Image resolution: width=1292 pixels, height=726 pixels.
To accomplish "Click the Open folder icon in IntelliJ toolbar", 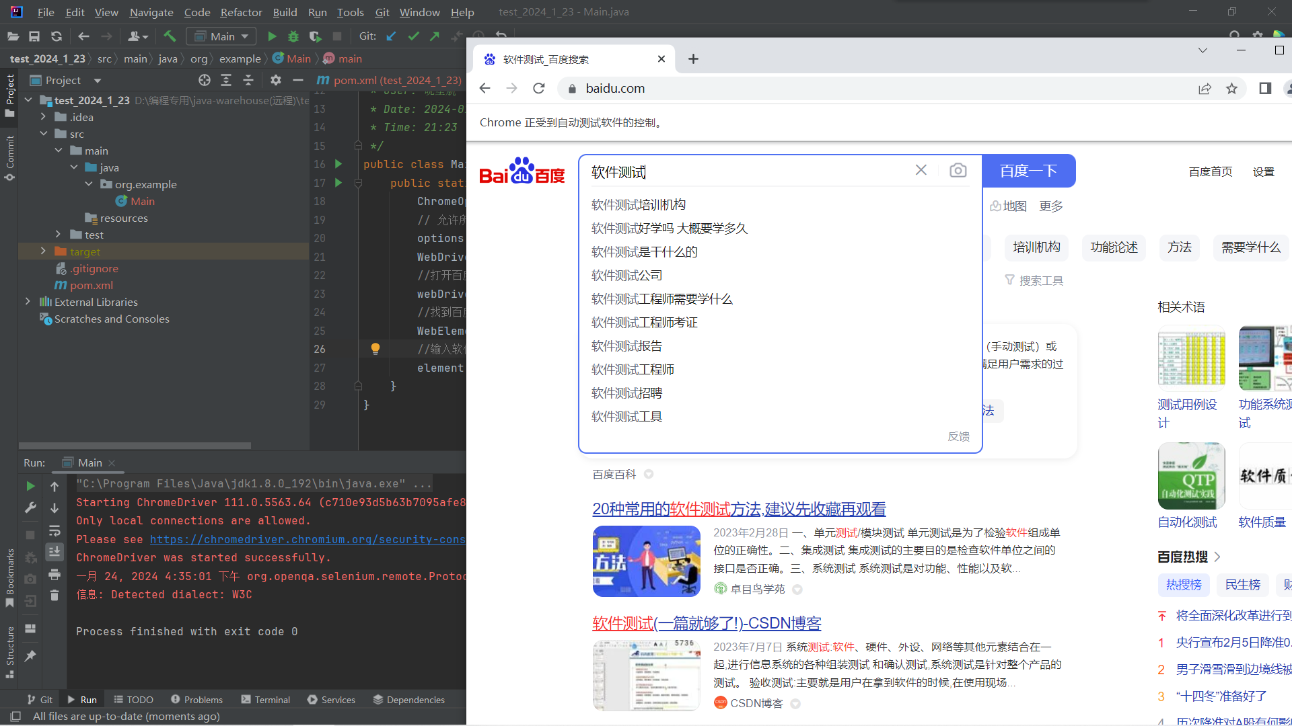I will click(12, 36).
